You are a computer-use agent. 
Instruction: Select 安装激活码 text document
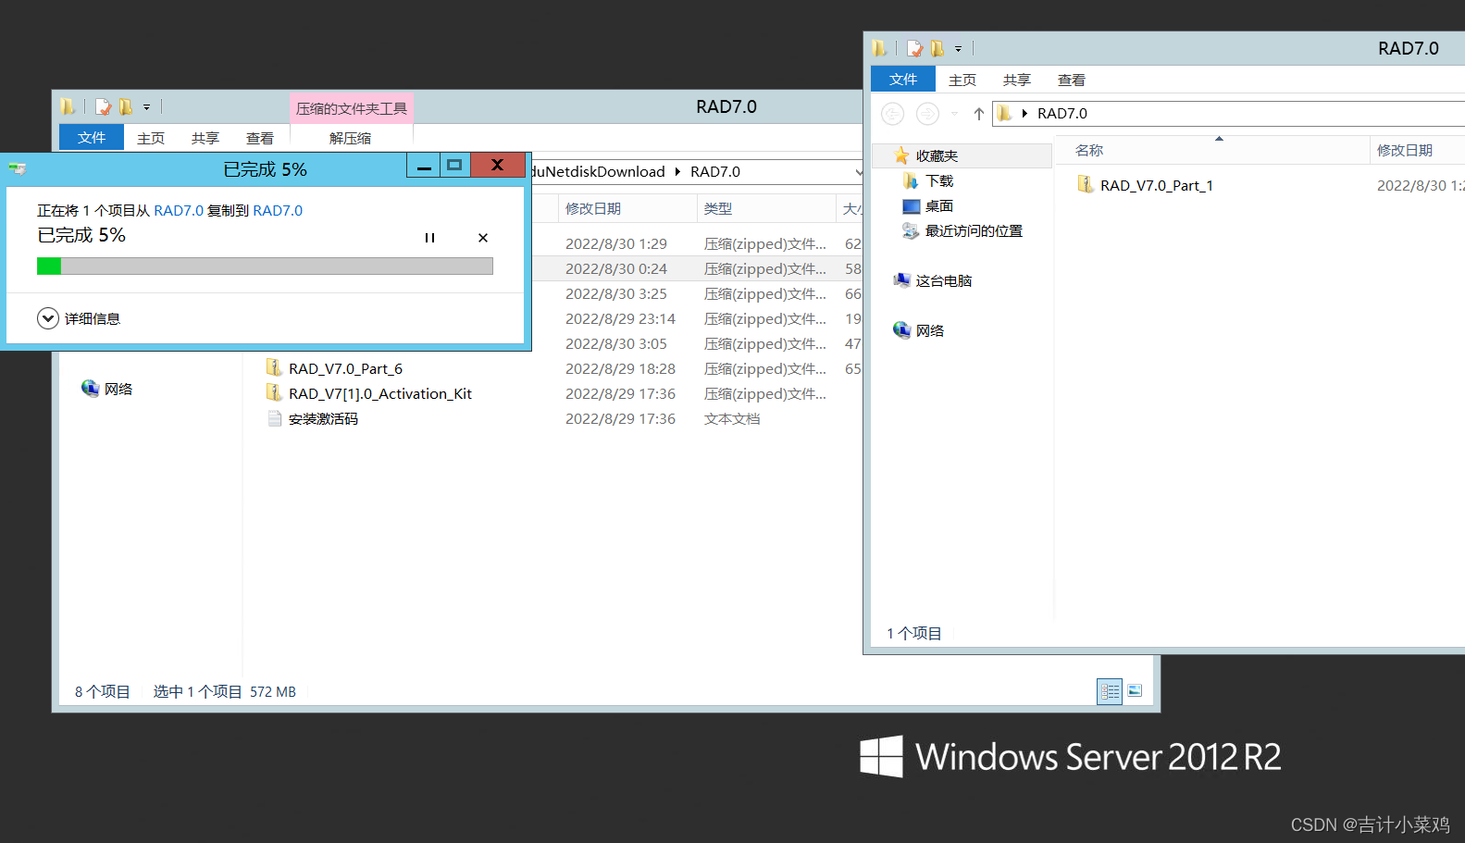[323, 419]
